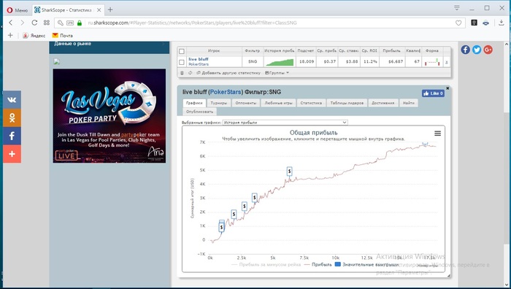Switch to the Любимые игры tab
This screenshot has width=511, height=289.
coord(278,103)
